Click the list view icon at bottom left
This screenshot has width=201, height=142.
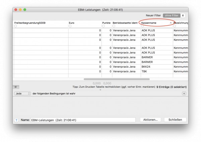pyautogui.click(x=16, y=87)
